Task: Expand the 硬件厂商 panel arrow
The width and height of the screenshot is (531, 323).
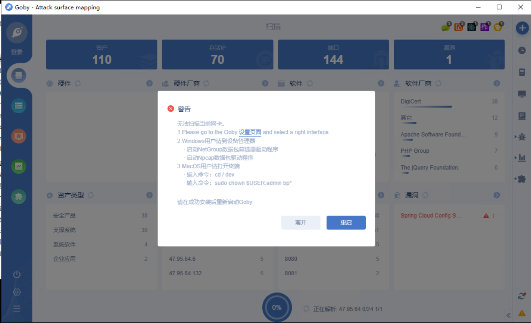Action: [265, 83]
